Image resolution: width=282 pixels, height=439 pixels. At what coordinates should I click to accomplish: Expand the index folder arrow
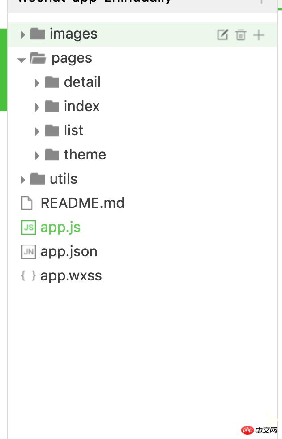[x=37, y=107]
